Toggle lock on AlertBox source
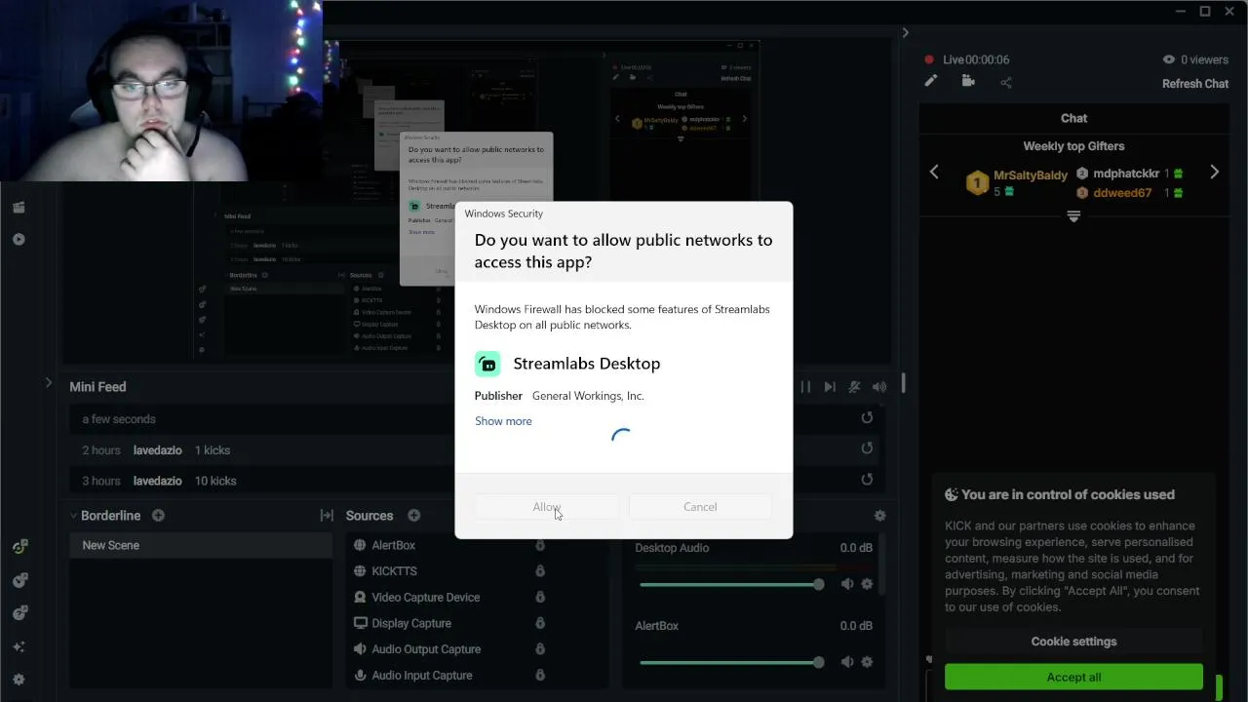 pos(539,545)
